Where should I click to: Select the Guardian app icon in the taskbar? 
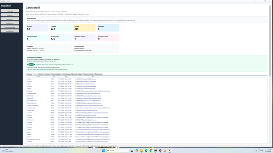point(170,150)
